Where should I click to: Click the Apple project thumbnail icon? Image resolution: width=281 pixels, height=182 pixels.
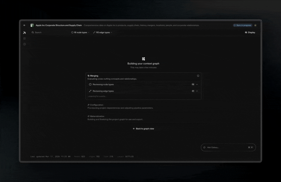point(32,25)
